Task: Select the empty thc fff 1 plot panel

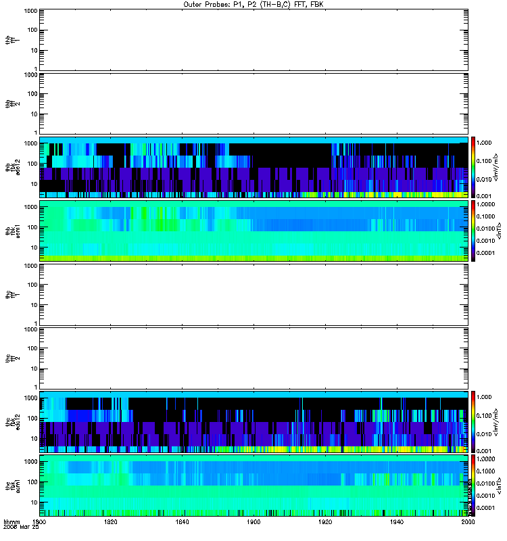Action: click(254, 295)
